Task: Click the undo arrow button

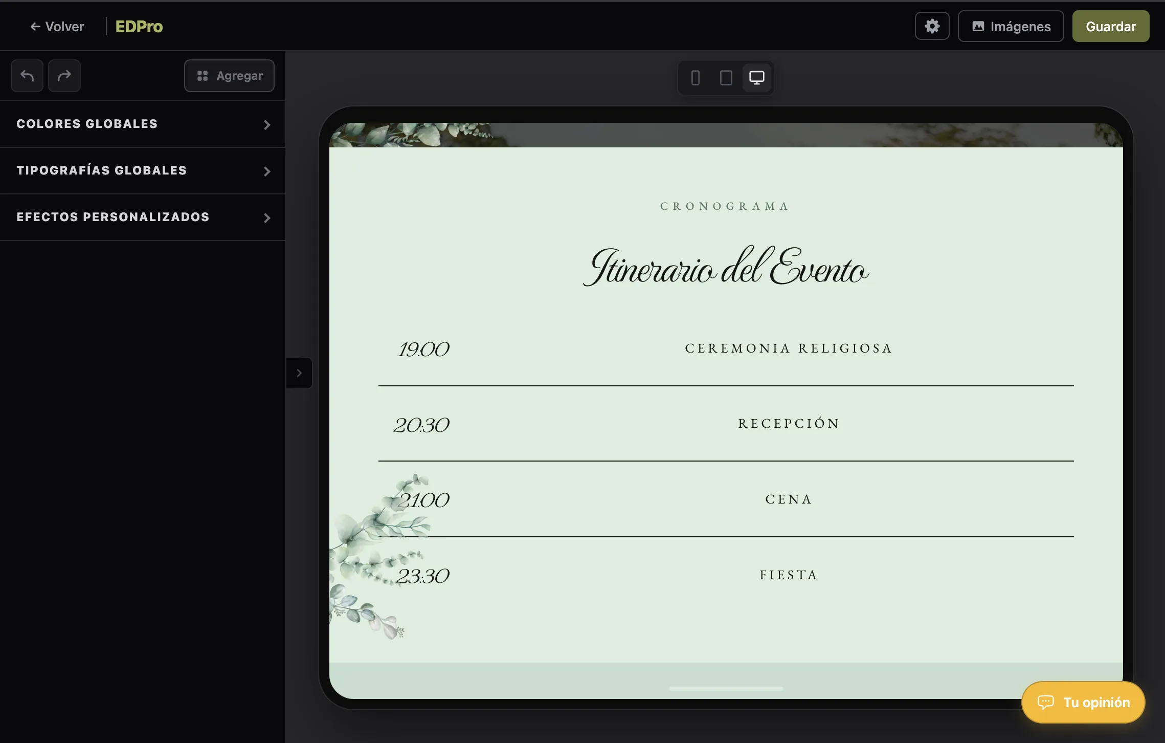Action: pyautogui.click(x=27, y=76)
